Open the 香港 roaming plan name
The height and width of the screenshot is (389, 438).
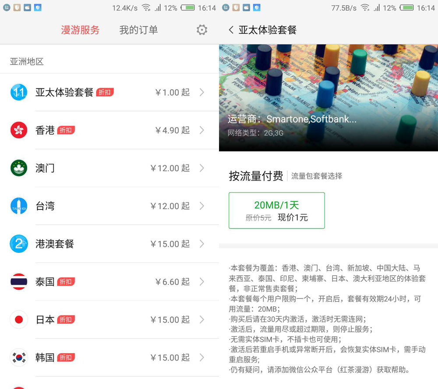coord(45,130)
